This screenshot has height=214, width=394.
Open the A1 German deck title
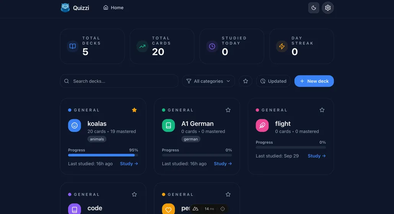tap(197, 124)
